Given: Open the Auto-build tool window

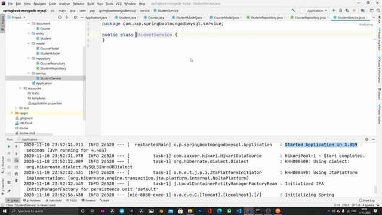Looking at the screenshot, I should point(54,201).
